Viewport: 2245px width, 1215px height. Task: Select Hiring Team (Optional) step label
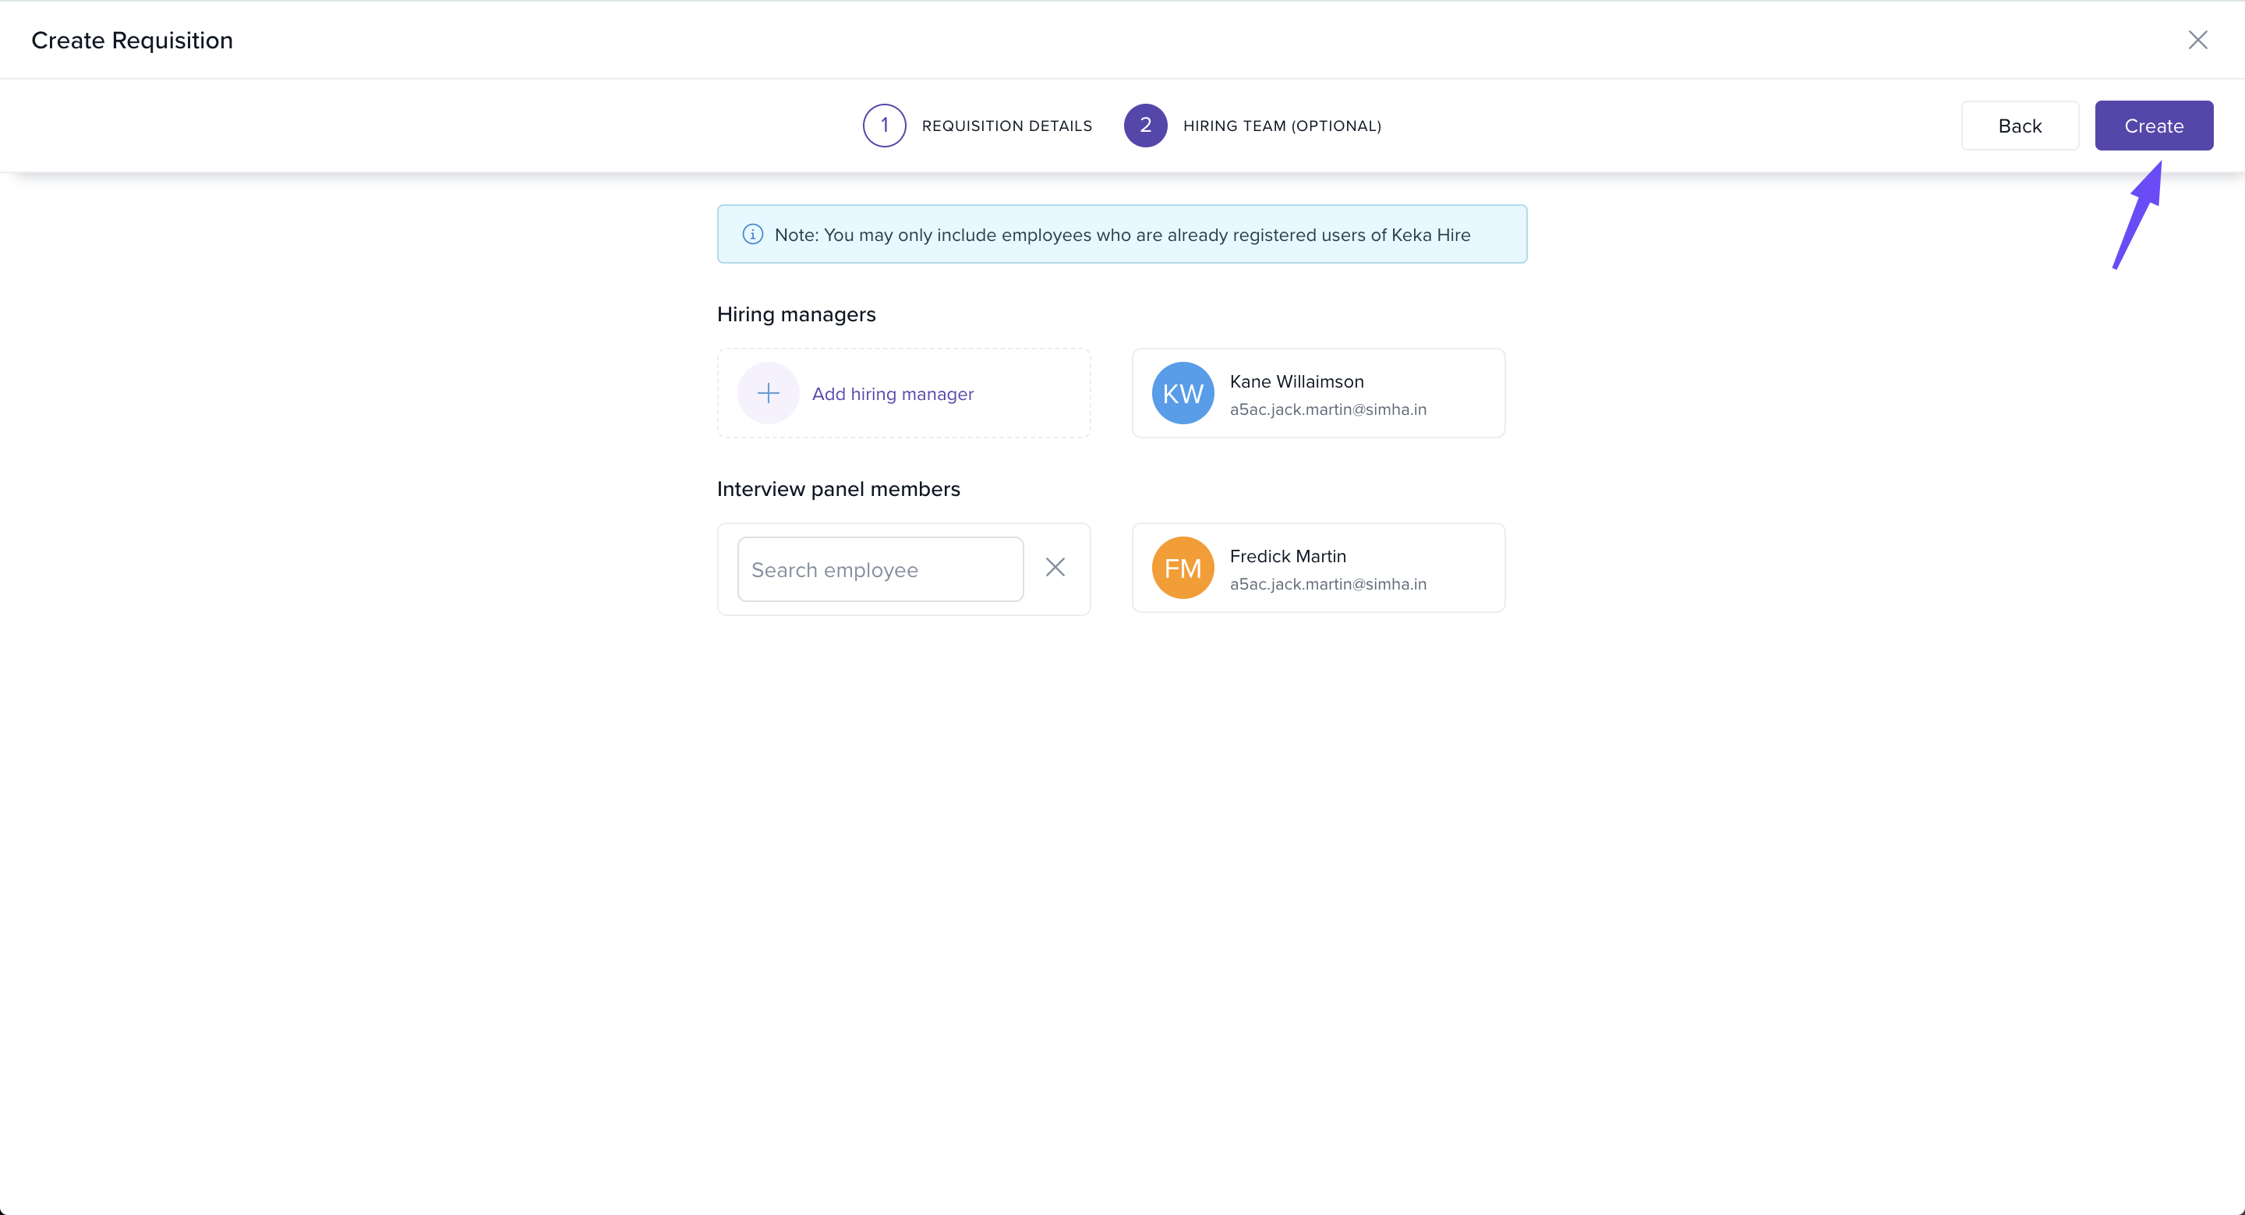[x=1281, y=126]
